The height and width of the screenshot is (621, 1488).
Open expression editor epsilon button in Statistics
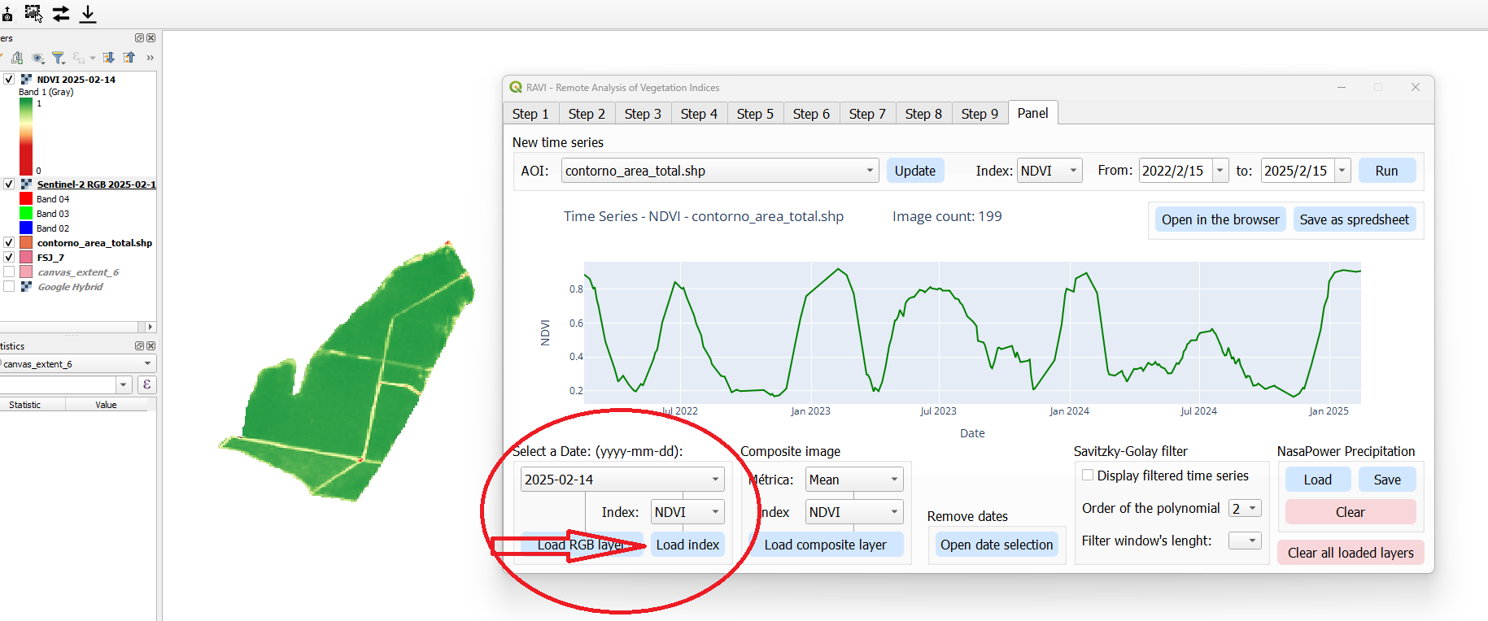coord(147,384)
